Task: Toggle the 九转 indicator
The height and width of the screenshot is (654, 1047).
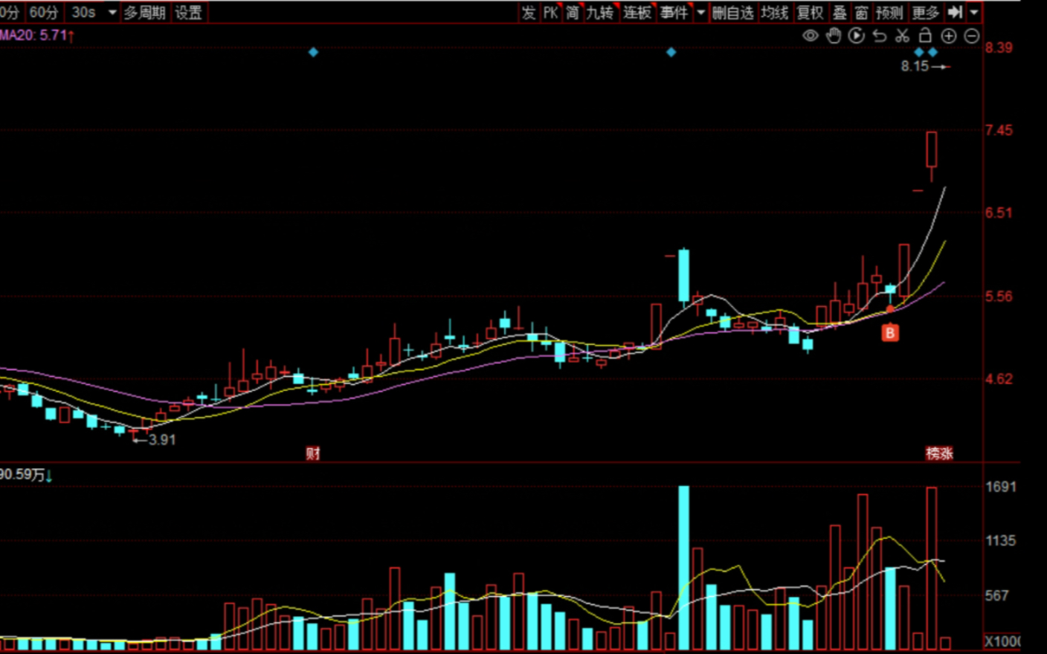Action: tap(600, 12)
